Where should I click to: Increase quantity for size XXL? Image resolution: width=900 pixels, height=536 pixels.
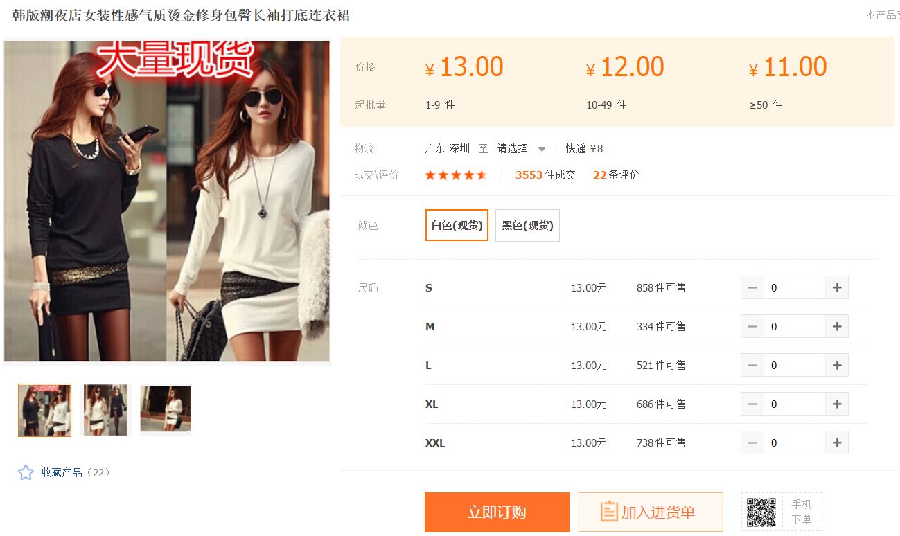[836, 443]
